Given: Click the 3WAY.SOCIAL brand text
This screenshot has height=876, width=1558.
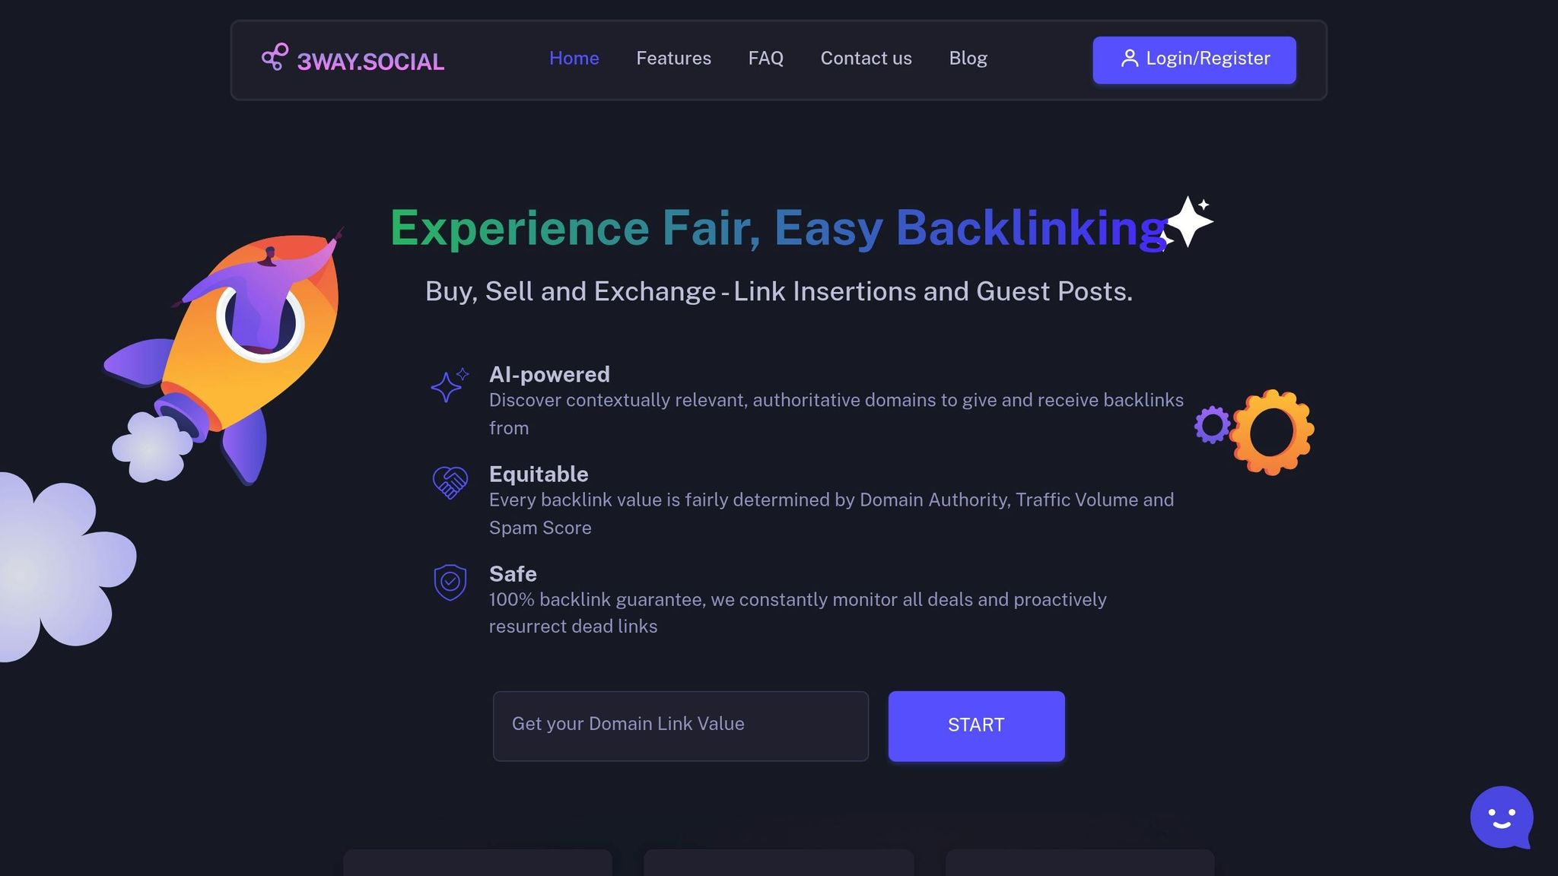Looking at the screenshot, I should click(370, 62).
